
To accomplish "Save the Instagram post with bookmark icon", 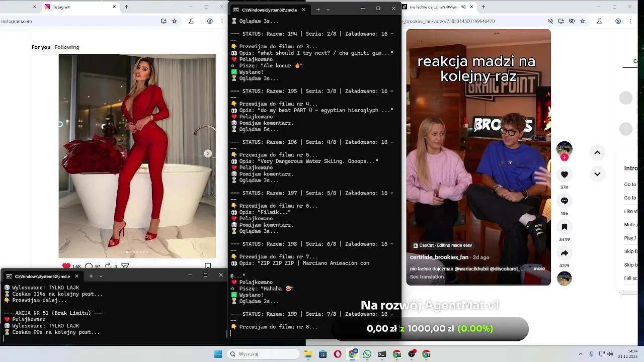I will tap(208, 266).
